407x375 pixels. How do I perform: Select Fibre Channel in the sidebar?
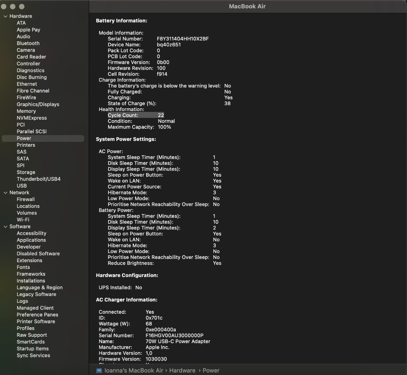coord(33,91)
